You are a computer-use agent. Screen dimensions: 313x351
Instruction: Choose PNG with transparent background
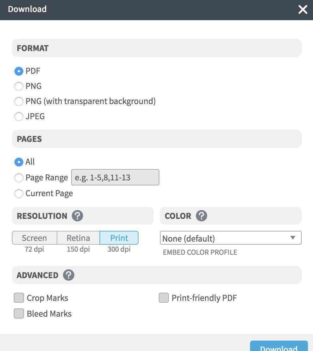19,102
